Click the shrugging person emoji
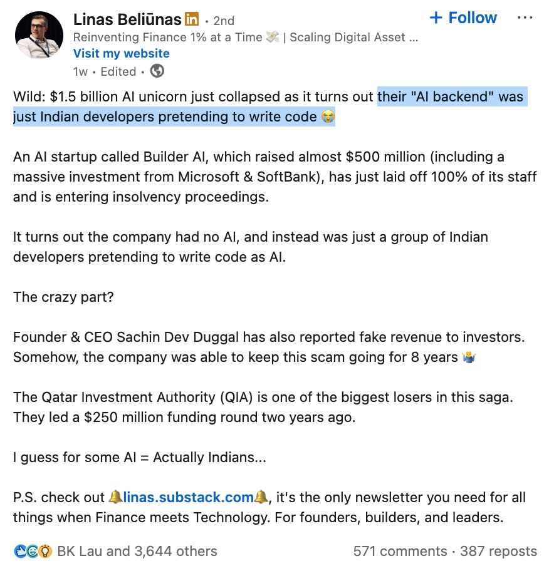Screen dimensions: 549x566 (469, 357)
